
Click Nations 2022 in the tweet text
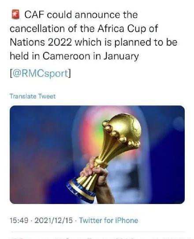tap(41, 42)
